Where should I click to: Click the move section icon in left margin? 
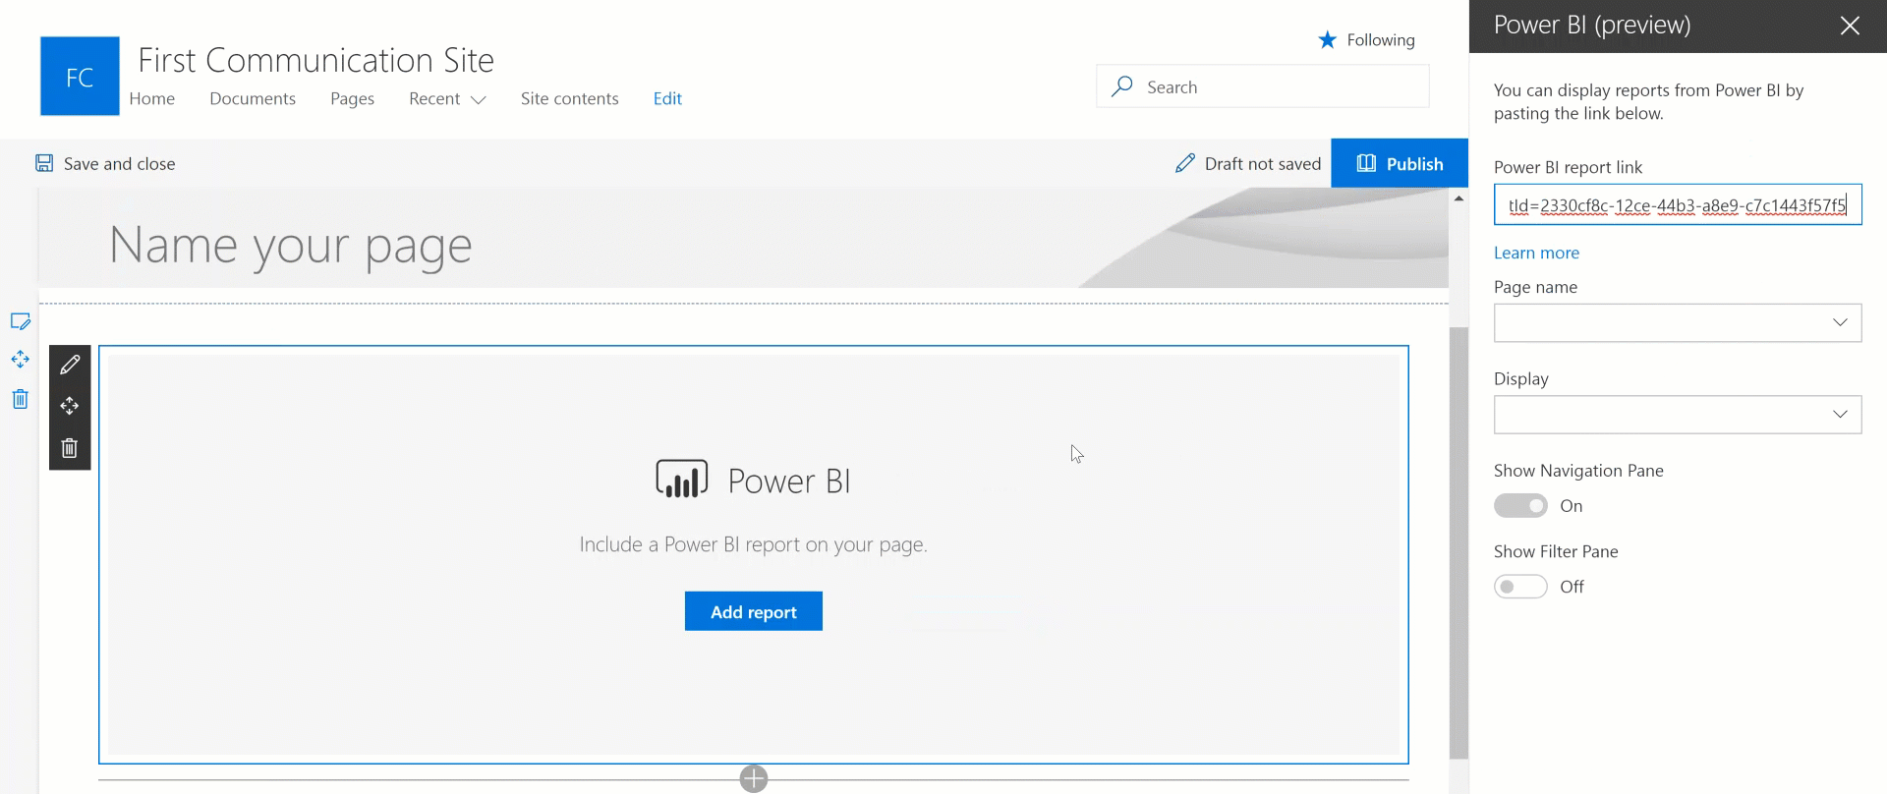pos(20,360)
